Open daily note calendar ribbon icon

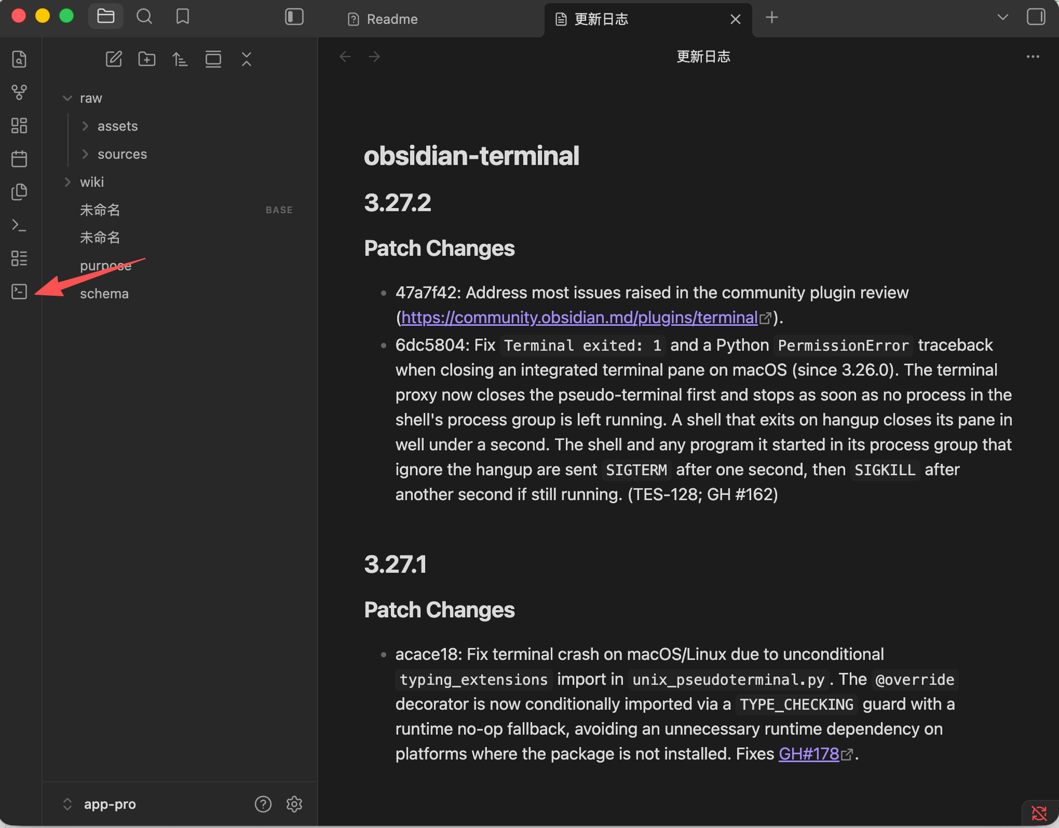coord(19,159)
